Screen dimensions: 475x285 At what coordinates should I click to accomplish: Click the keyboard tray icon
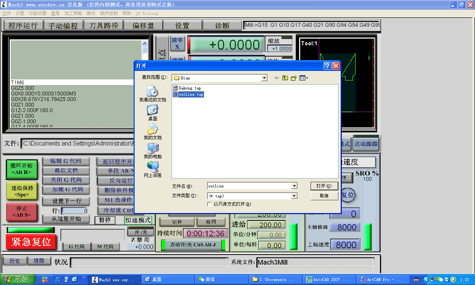[416, 279]
